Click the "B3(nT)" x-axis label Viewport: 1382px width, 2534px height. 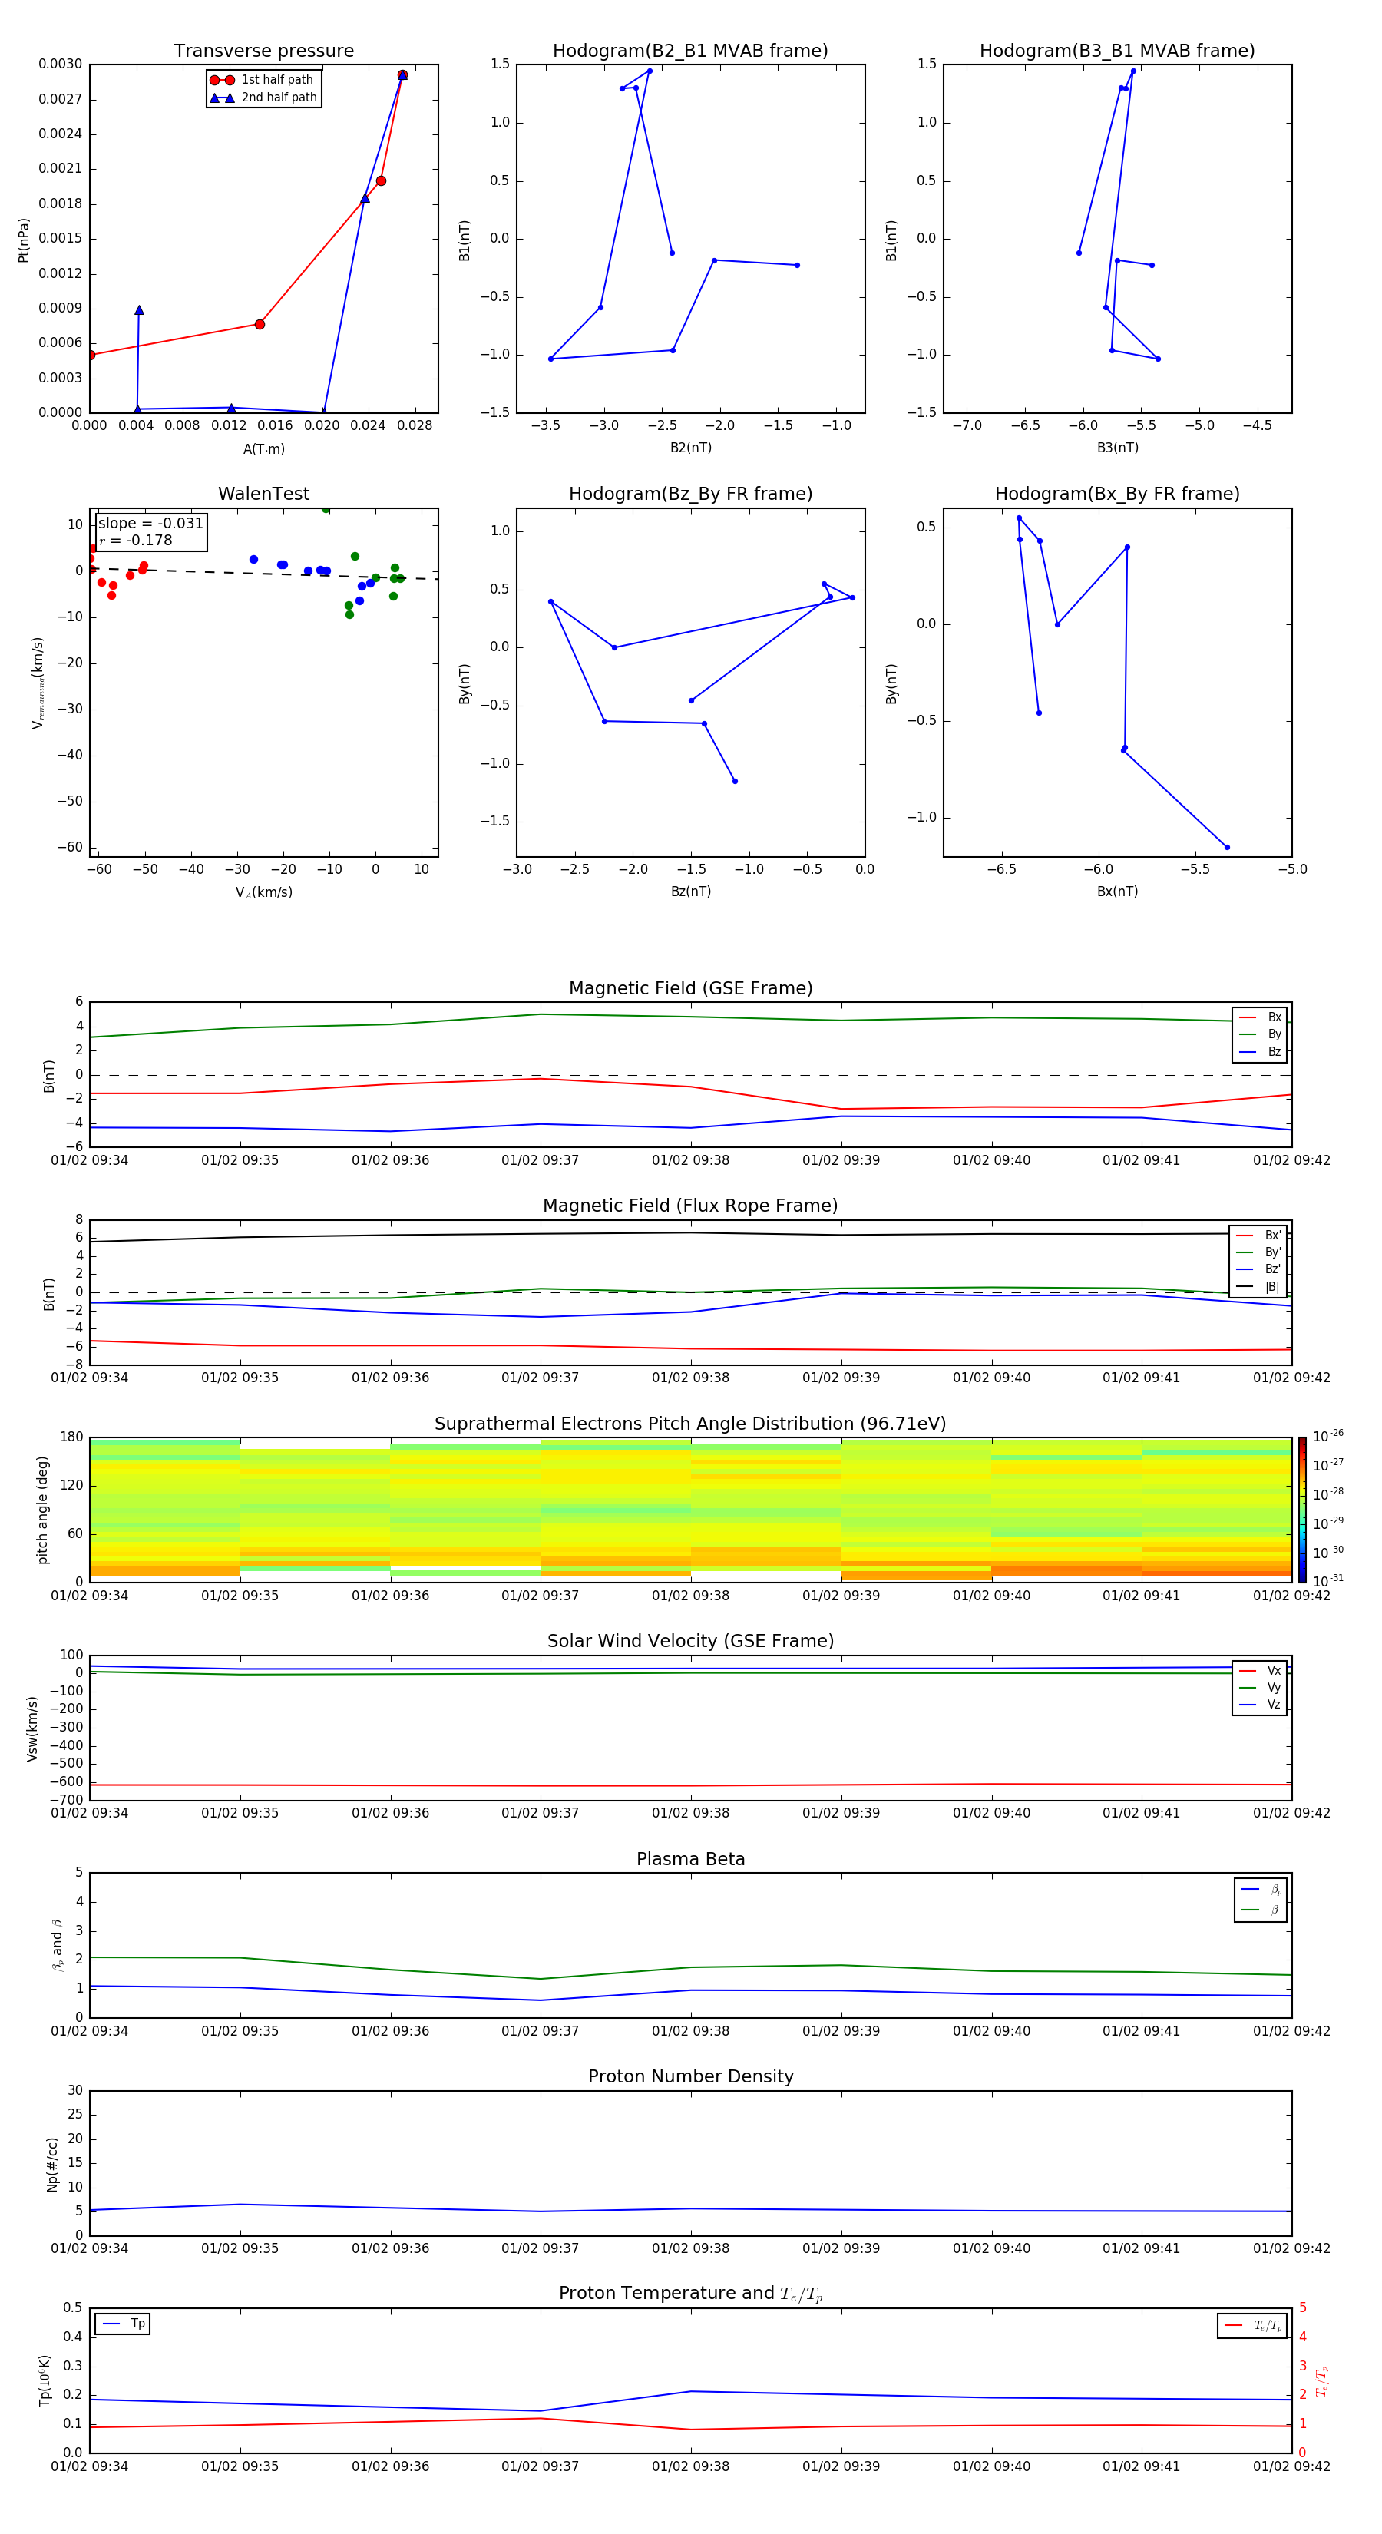click(1117, 448)
